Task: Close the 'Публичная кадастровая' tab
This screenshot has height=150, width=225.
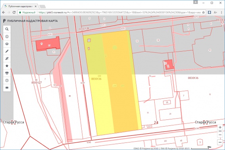Action: (36, 6)
